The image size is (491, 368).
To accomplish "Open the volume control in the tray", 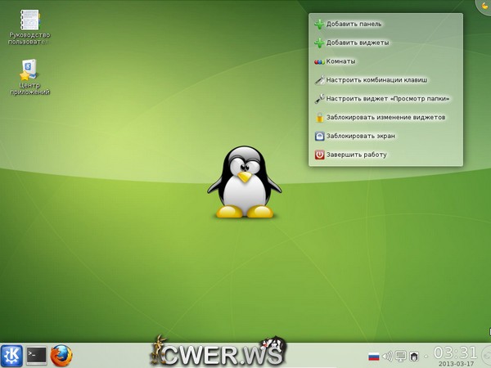I will tap(387, 356).
